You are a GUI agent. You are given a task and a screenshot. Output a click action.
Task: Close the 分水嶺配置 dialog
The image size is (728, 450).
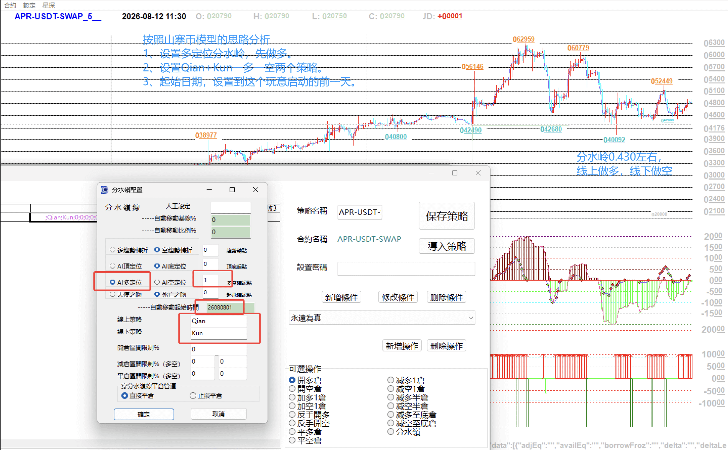[256, 190]
